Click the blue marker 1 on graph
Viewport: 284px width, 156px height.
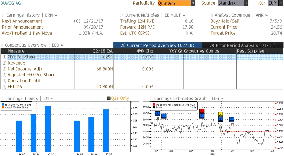[164, 116]
